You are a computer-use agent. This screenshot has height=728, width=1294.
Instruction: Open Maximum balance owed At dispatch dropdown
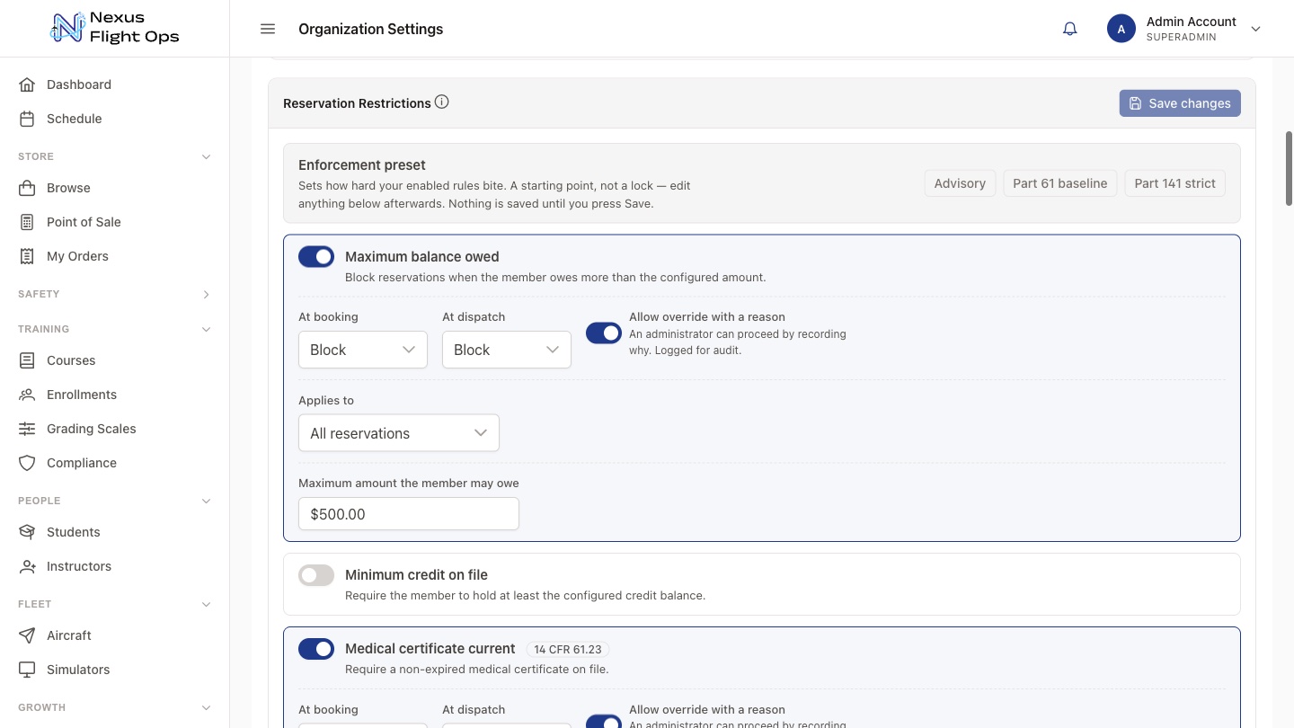(507, 350)
